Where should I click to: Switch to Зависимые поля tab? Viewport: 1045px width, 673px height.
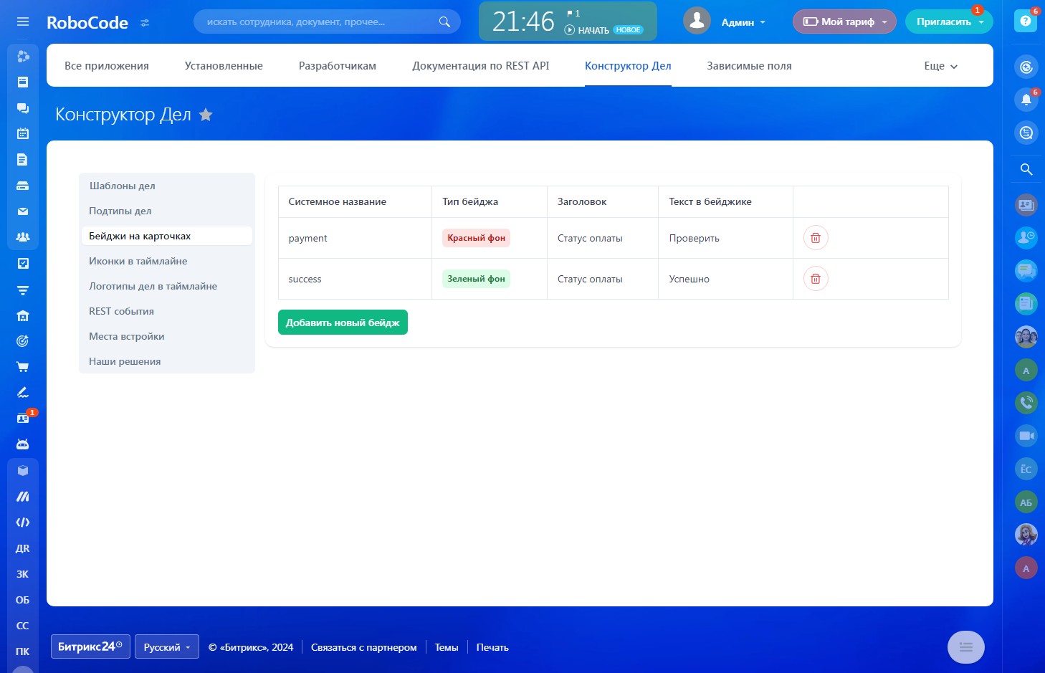point(749,66)
